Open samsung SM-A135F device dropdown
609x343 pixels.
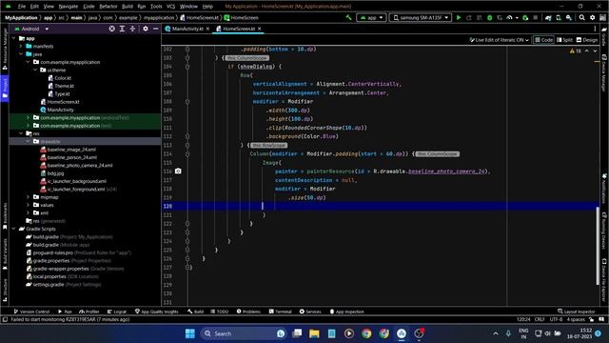pos(421,17)
